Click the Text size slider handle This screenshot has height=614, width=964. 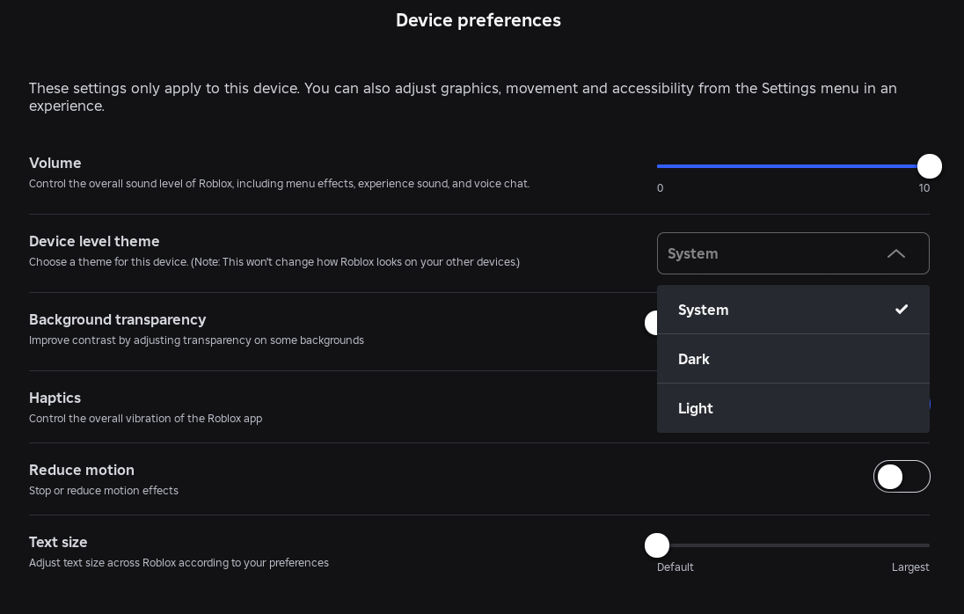[x=657, y=545]
